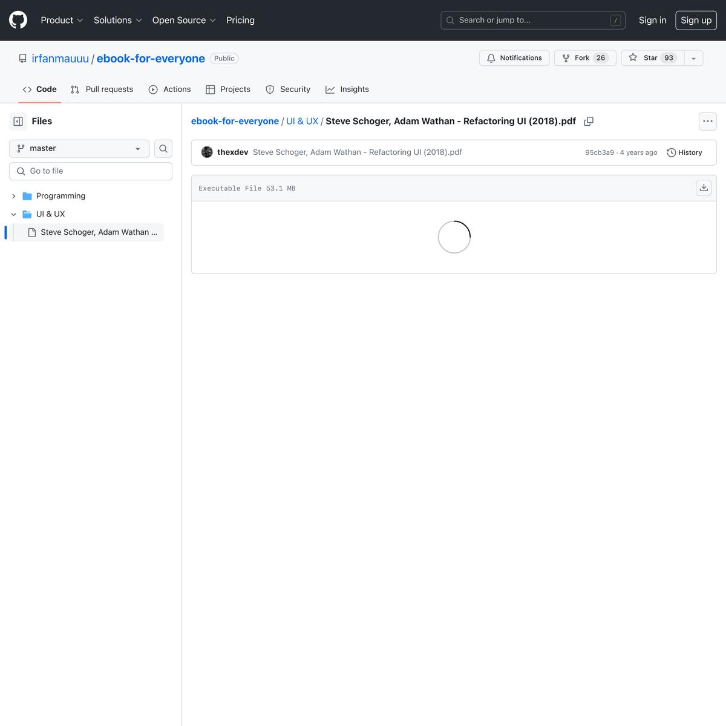The width and height of the screenshot is (726, 726).
Task: Switch to the Actions tab
Action: (169, 90)
